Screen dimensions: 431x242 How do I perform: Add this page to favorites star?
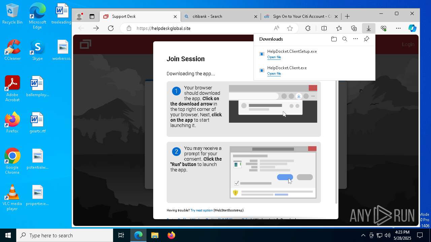point(290,28)
